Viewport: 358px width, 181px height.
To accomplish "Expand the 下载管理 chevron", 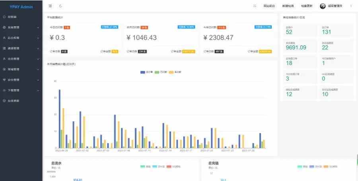I will pos(38,90).
